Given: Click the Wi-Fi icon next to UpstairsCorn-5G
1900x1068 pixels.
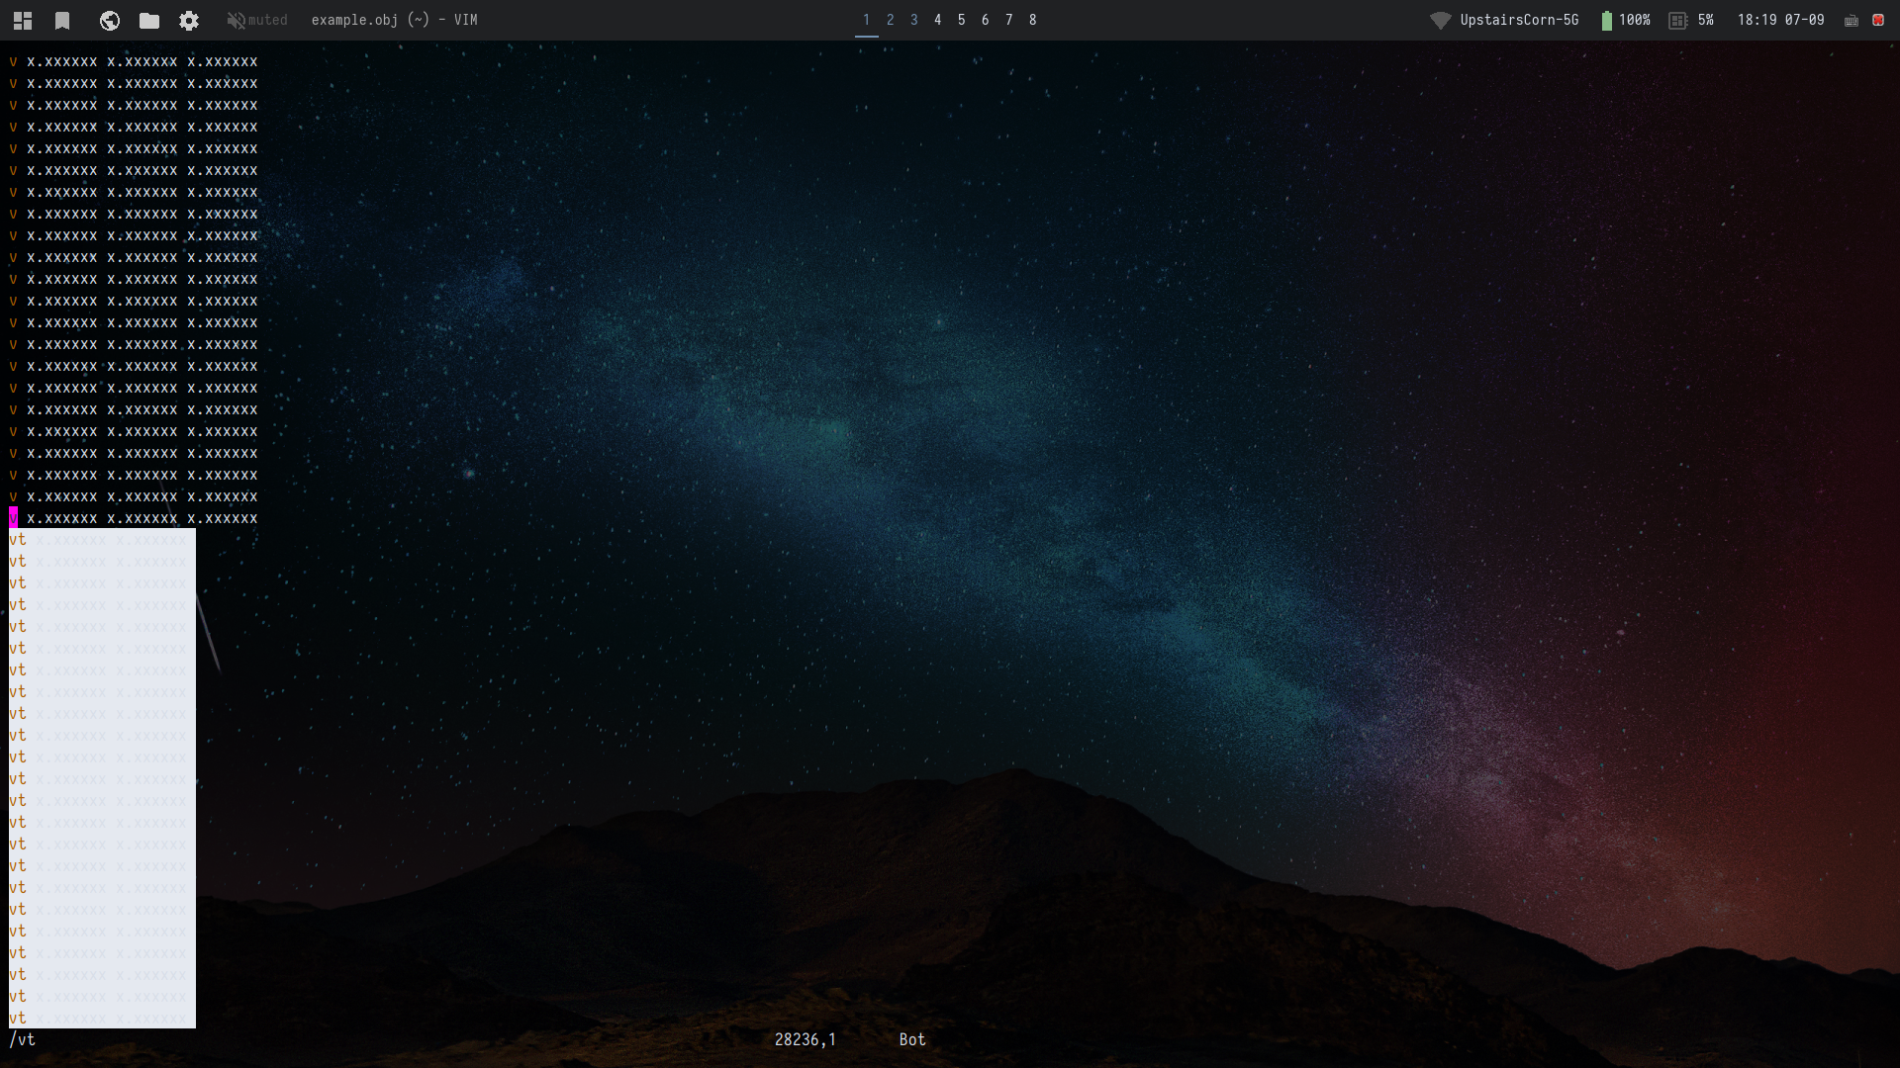Looking at the screenshot, I should tap(1441, 20).
